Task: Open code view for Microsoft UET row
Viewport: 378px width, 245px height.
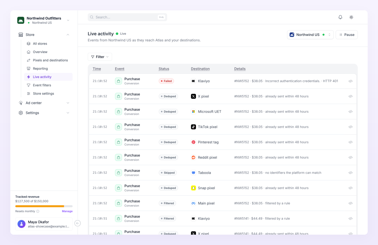Action: pos(350,112)
